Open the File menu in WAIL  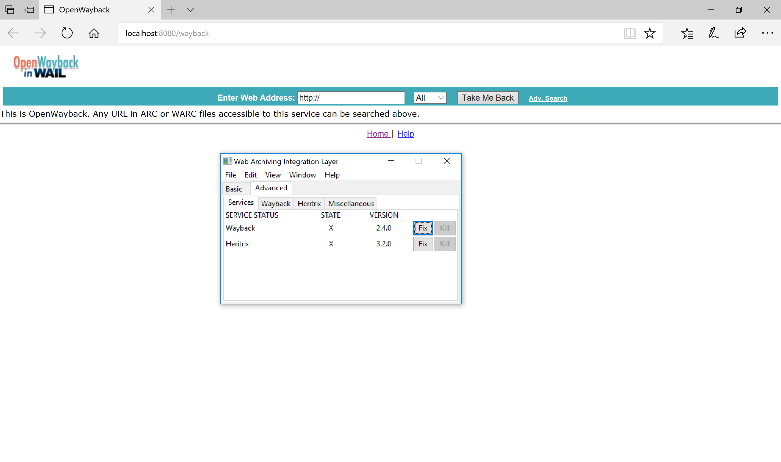pyautogui.click(x=230, y=175)
